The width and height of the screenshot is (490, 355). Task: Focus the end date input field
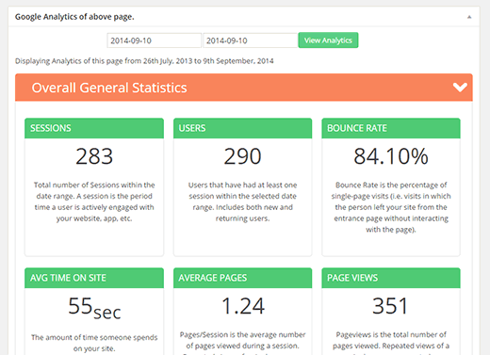pyautogui.click(x=251, y=40)
